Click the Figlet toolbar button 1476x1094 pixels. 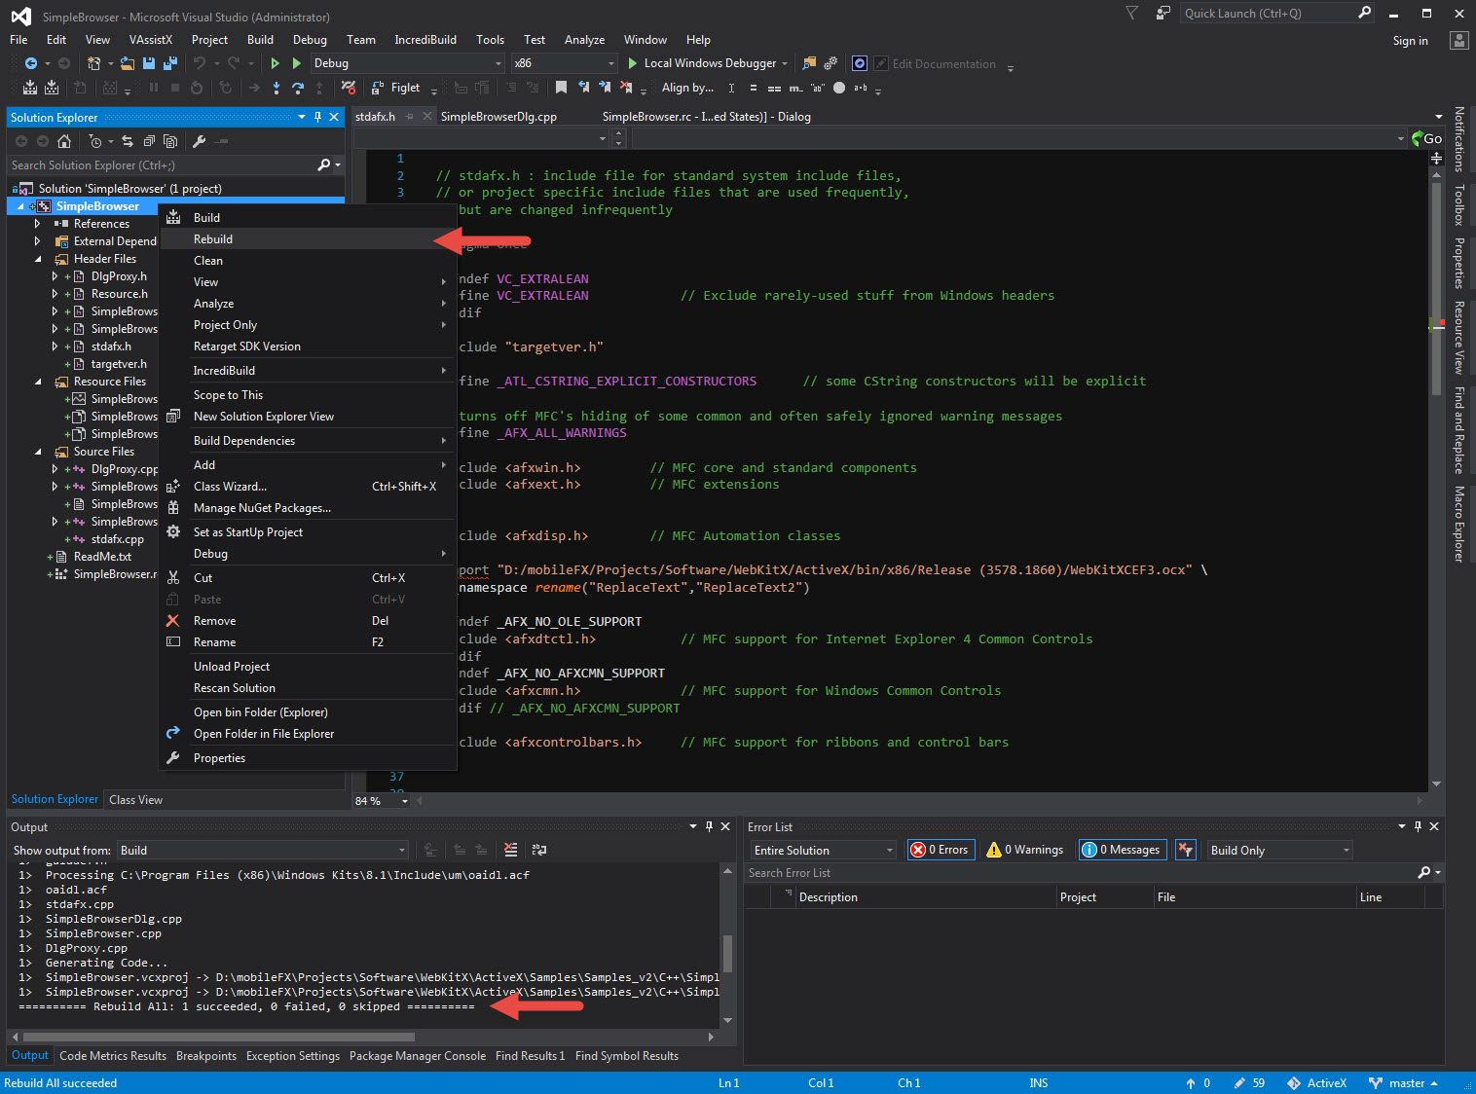click(396, 88)
